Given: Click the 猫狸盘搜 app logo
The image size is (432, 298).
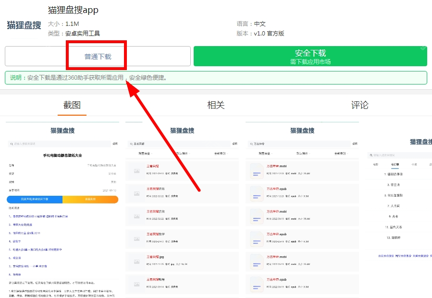Looking at the screenshot, I should (x=24, y=25).
